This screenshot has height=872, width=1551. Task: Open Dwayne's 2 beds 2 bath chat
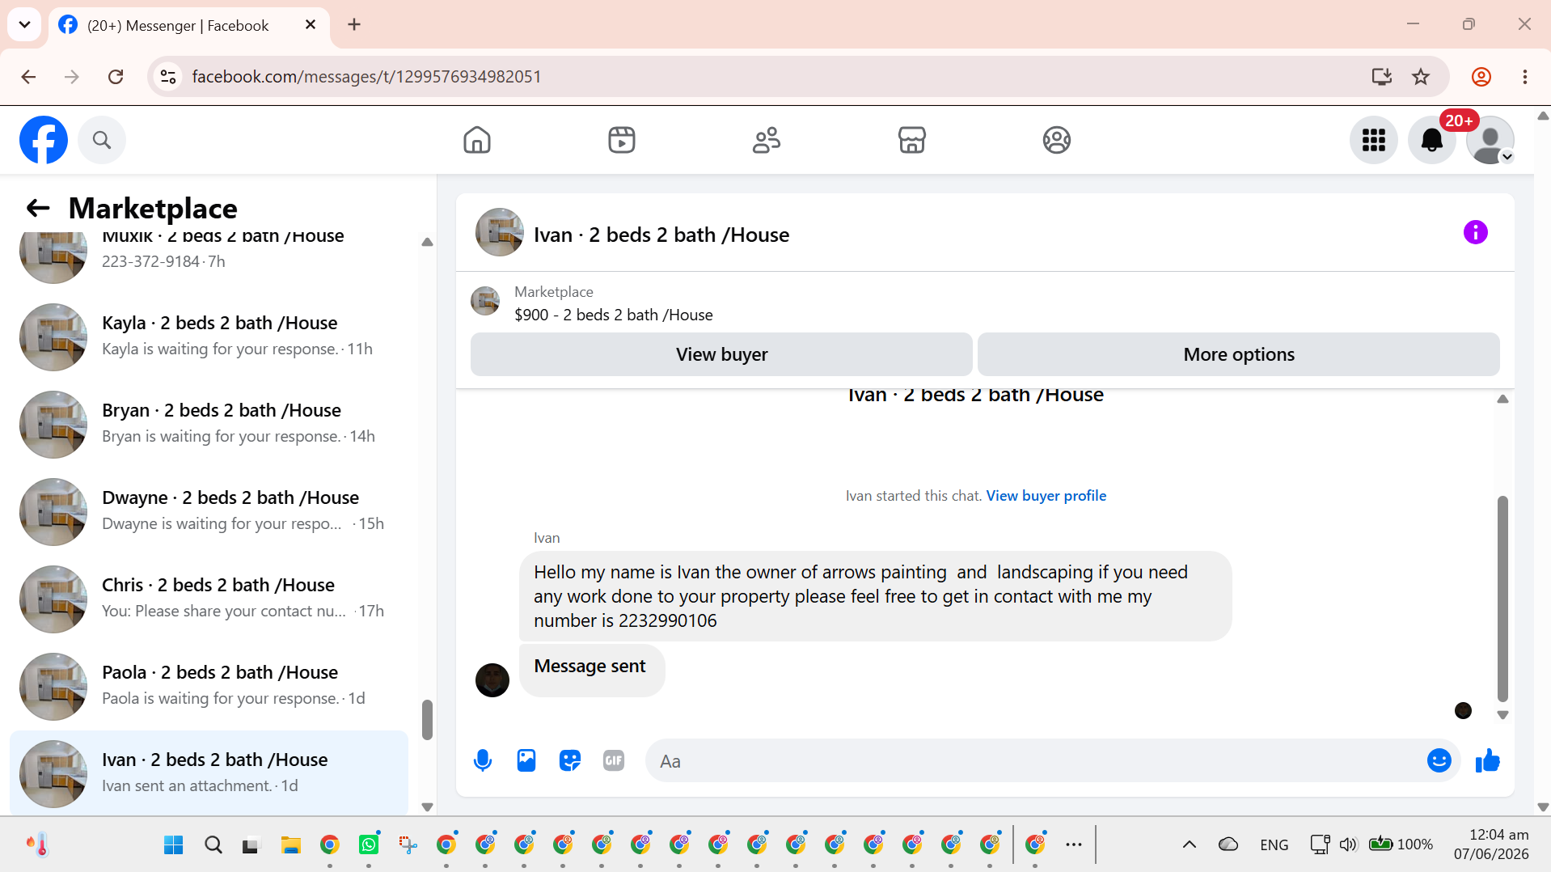[209, 511]
